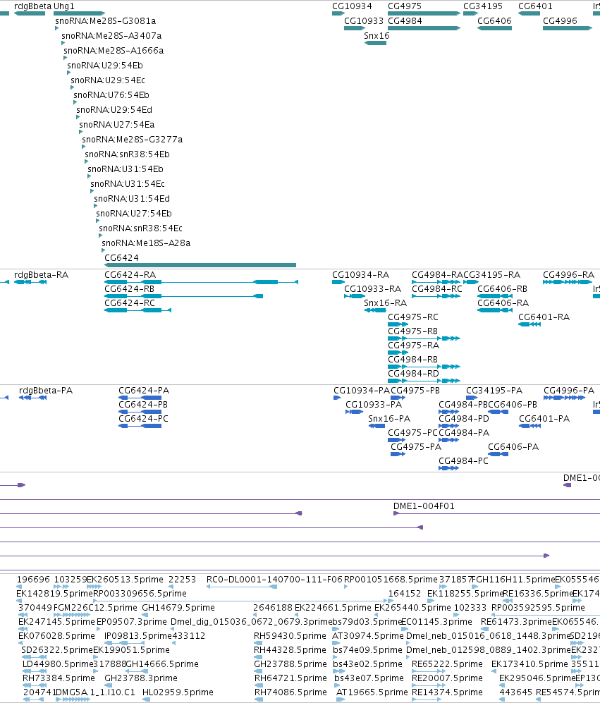Select snoRNA:U76:54Eb label

pos(111,95)
